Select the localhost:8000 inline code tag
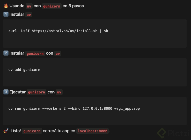Image resolution: width=191 pixels, height=140 pixels. [92, 131]
